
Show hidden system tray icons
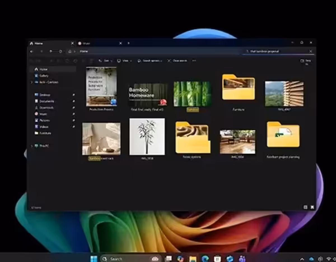[x=302, y=259]
